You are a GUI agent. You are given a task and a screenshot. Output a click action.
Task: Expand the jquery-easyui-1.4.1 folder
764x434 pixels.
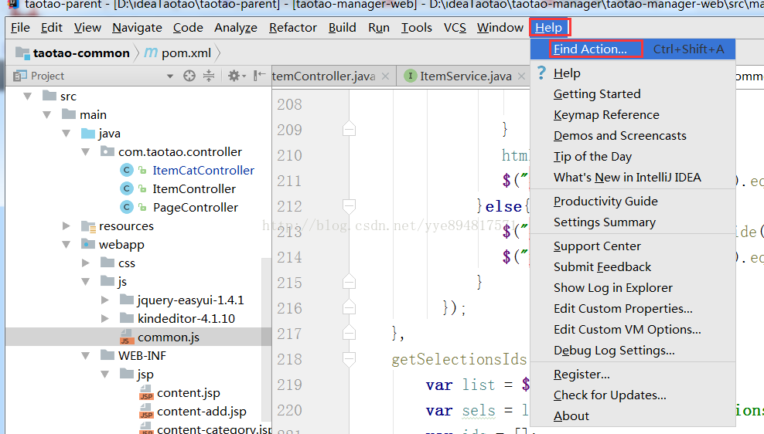pyautogui.click(x=104, y=300)
